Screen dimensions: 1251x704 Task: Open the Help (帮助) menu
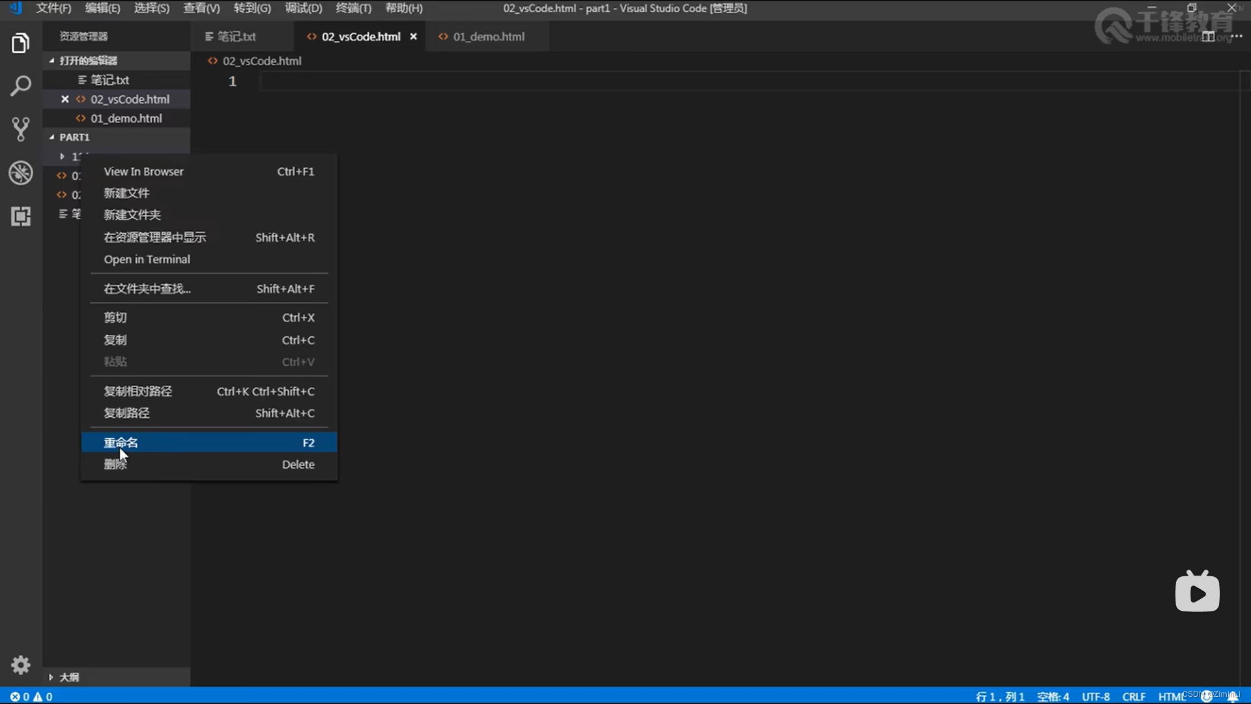[404, 8]
